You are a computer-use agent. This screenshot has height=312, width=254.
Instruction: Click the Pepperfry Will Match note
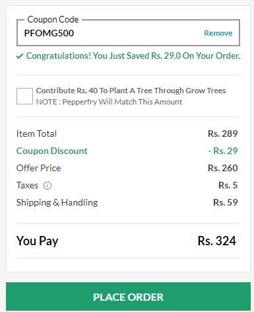(x=109, y=102)
